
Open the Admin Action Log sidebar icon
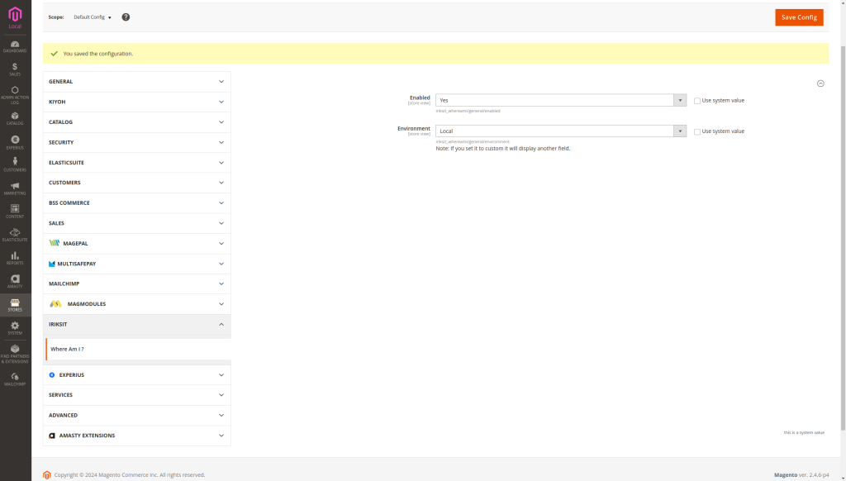click(15, 93)
